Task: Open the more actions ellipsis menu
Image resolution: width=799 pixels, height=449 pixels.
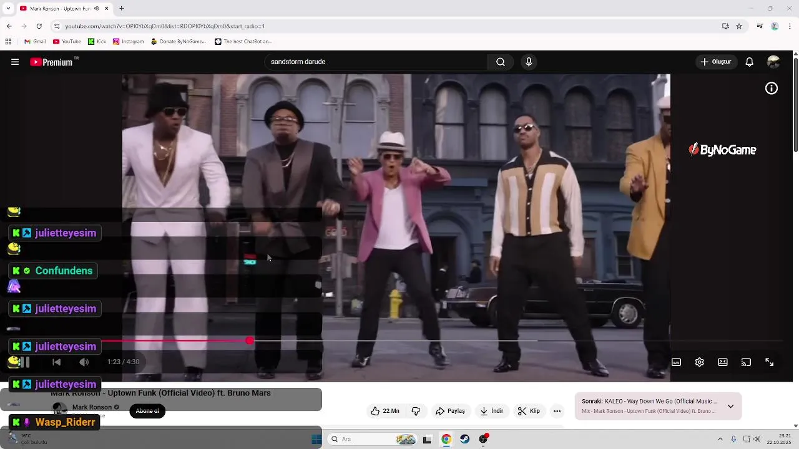Action: (557, 411)
